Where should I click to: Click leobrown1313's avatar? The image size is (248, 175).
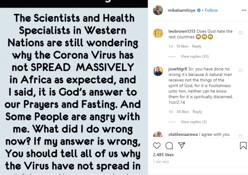pyautogui.click(x=157, y=33)
